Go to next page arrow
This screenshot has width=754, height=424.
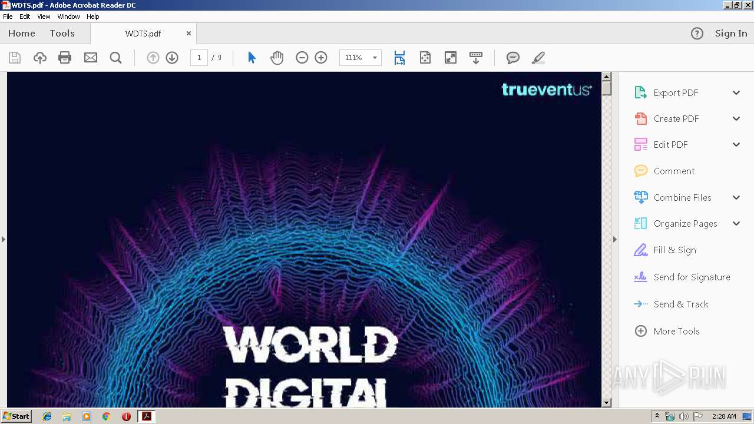click(172, 58)
